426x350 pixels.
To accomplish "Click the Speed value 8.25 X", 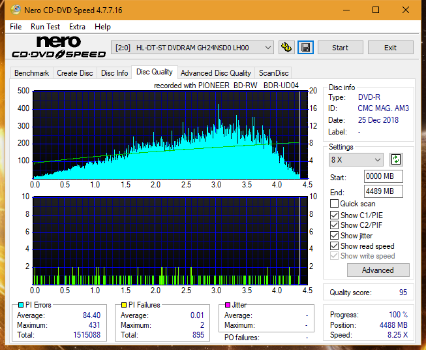I will [x=397, y=335].
